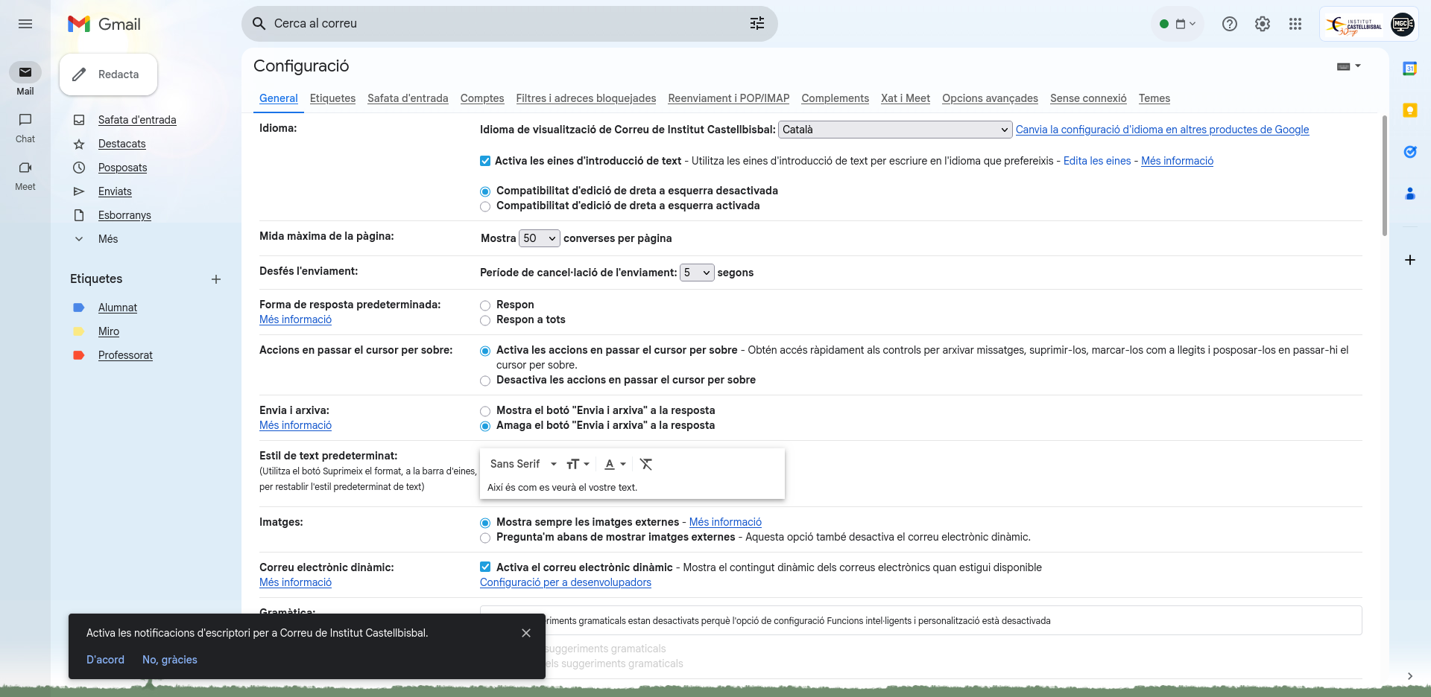The height and width of the screenshot is (697, 1431).
Task: Select Pregunta'm abans de mostrar imatges externes
Action: [x=485, y=538]
